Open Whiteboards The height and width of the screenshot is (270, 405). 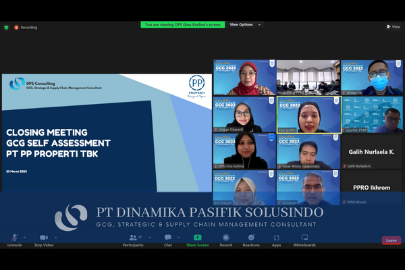click(304, 238)
